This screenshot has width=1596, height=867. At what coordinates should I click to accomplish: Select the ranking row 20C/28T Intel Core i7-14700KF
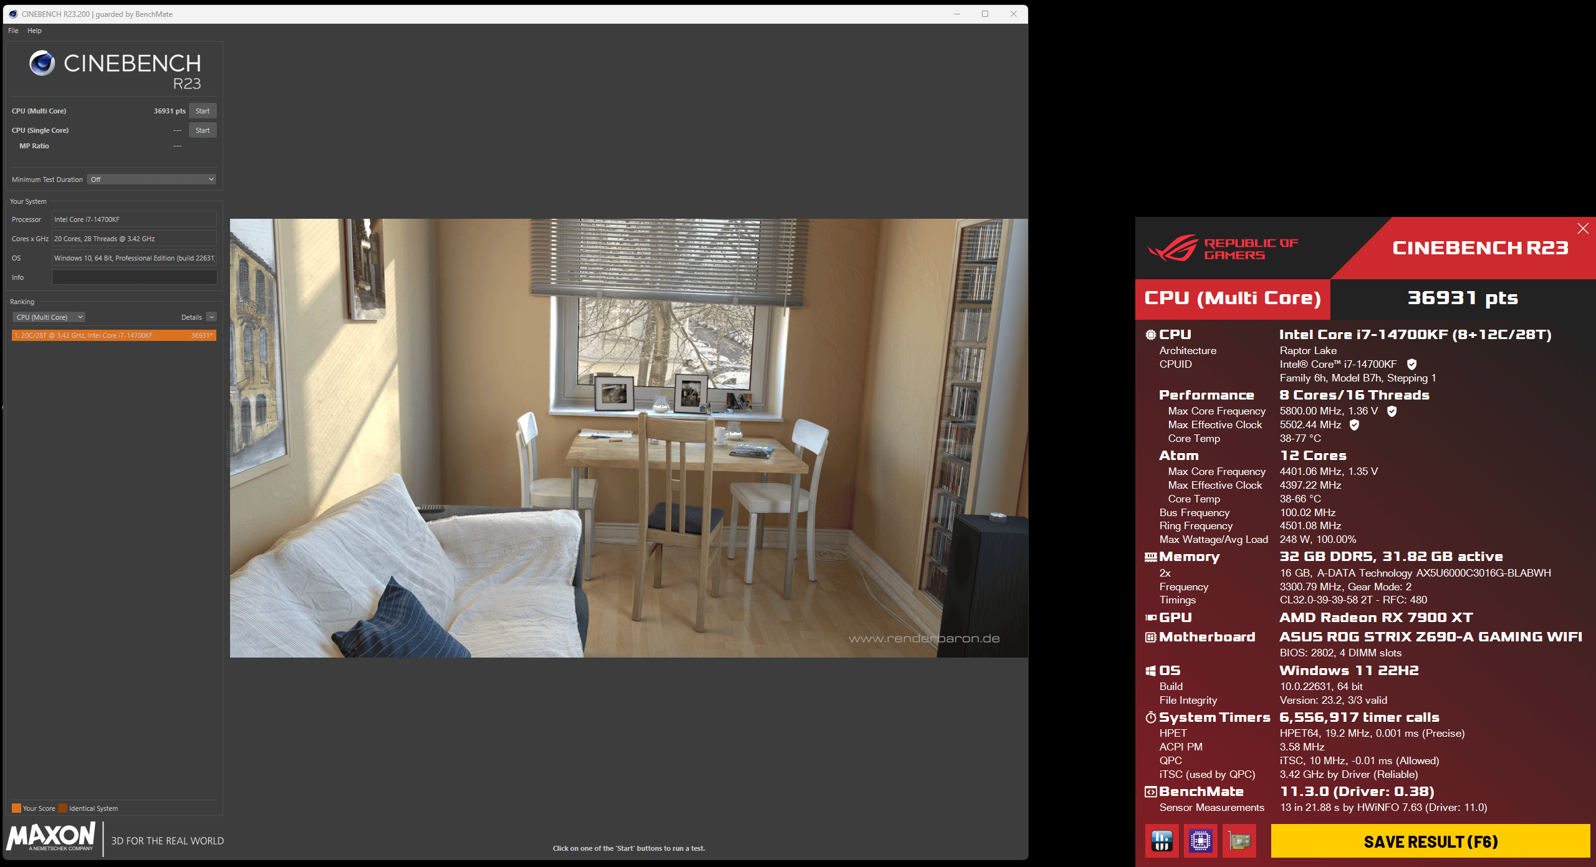(x=114, y=335)
